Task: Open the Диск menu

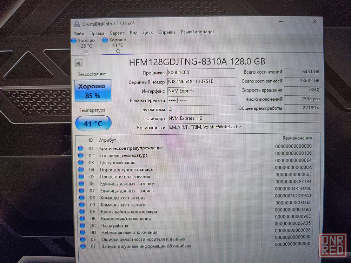Action: 148,32
